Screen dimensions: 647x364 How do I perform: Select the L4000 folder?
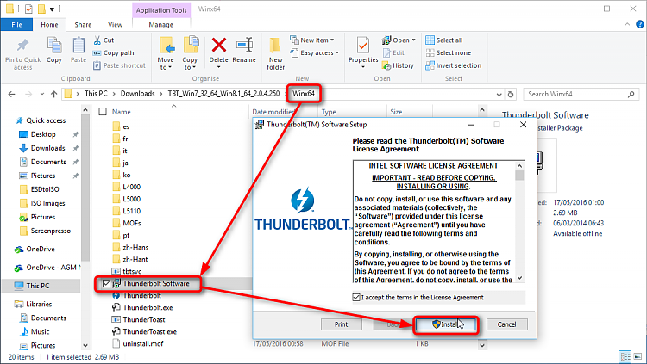pos(131,187)
